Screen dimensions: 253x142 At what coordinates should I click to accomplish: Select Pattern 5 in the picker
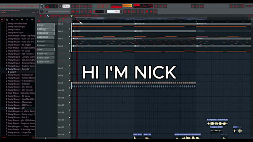coord(45,41)
